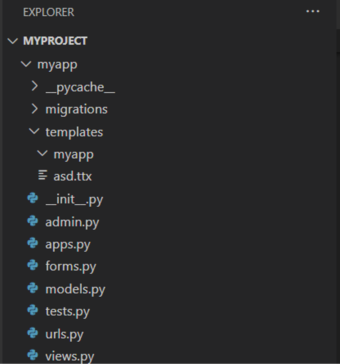Collapse the top-level myapp folder chevron
This screenshot has height=364, width=340.
[x=26, y=64]
